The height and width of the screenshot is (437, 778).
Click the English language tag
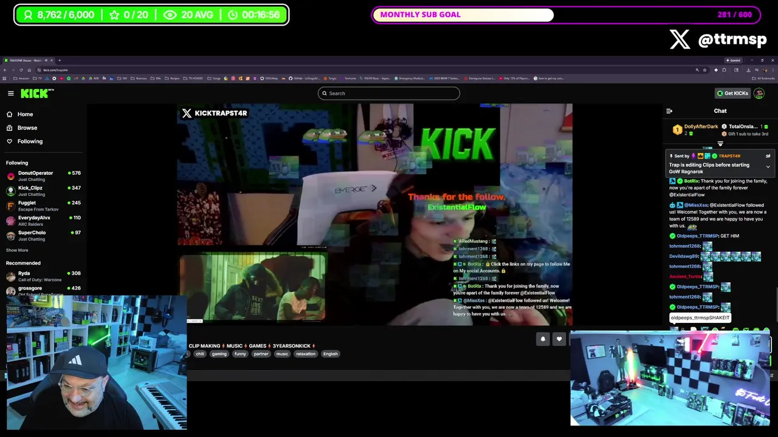pyautogui.click(x=330, y=354)
